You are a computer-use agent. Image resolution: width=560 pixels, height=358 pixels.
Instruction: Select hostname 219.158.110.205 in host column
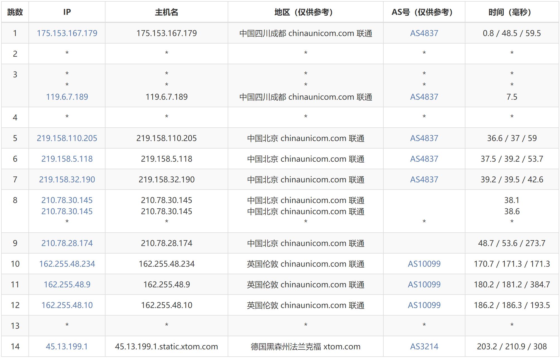click(167, 138)
